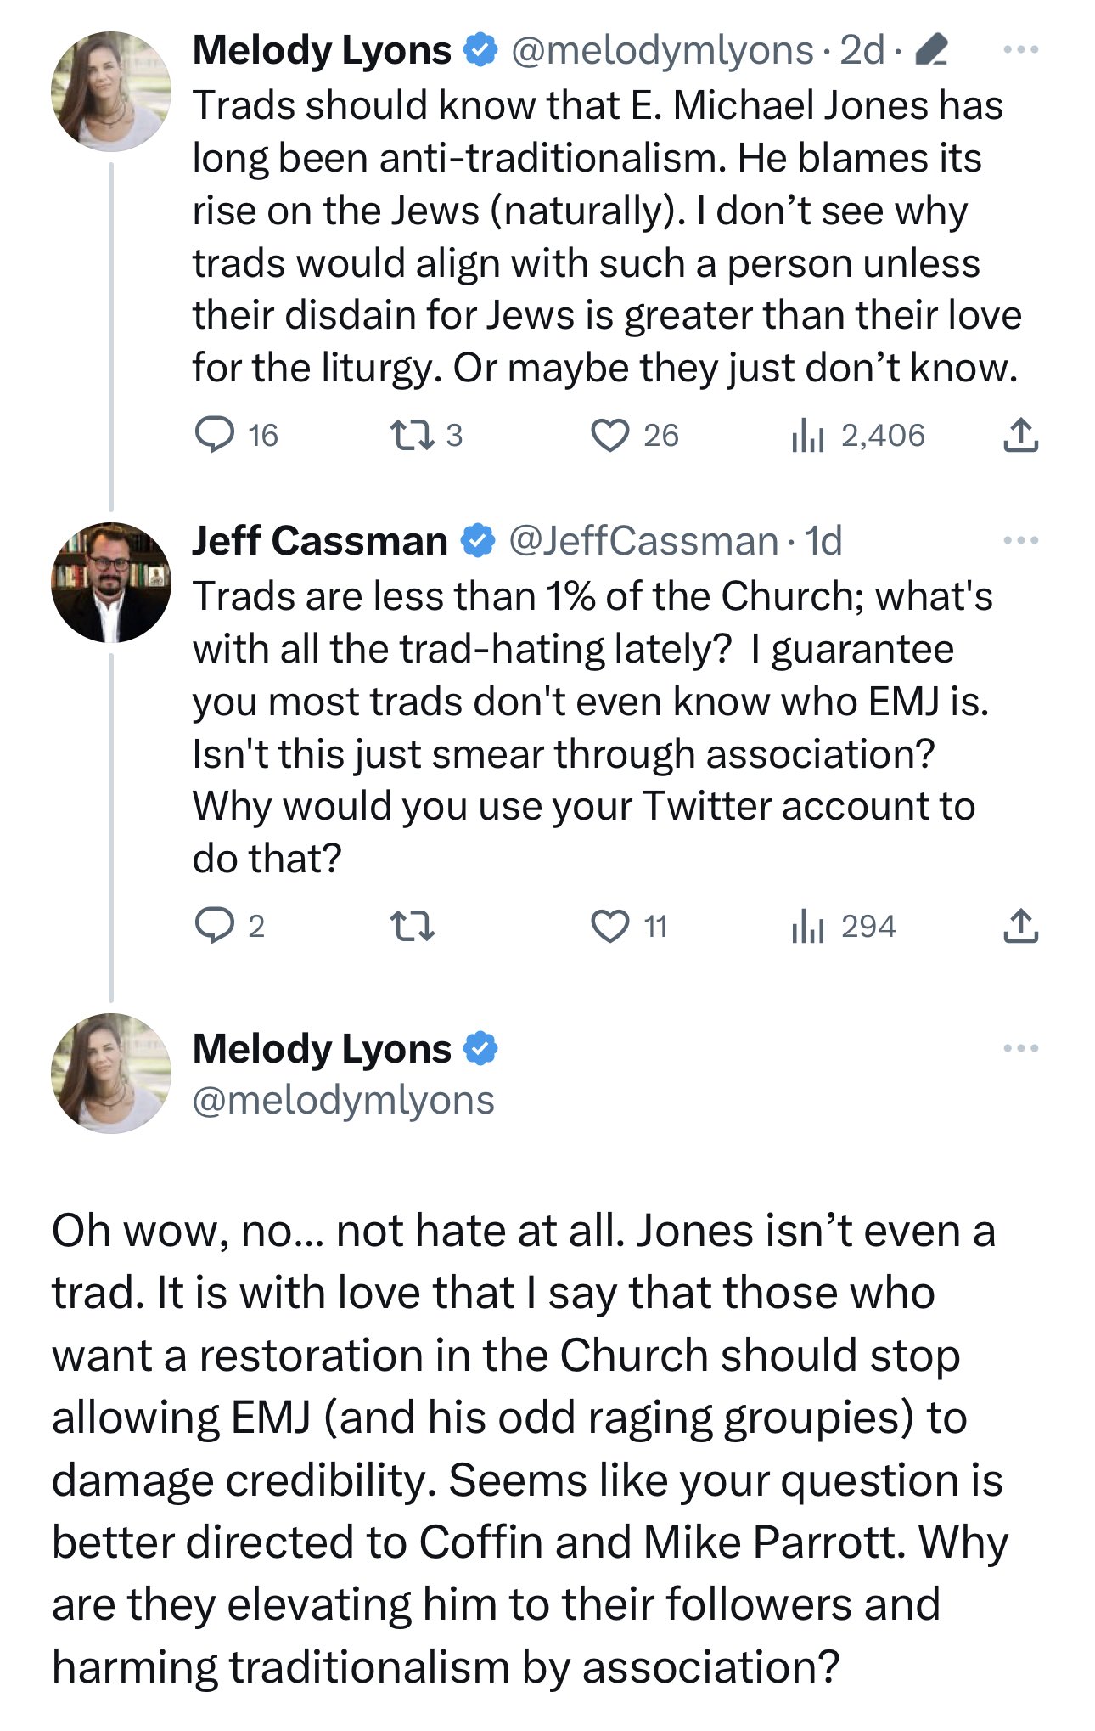Open more options on Melody's bottom reply
Viewport: 1095px width, 1731px height.
[1020, 1048]
